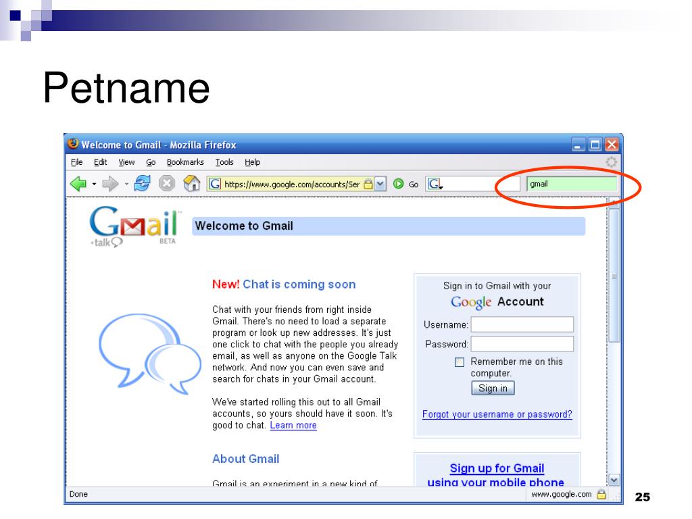The image size is (692, 519).
Task: Expand the address bar URL dropdown
Action: pyautogui.click(x=380, y=184)
